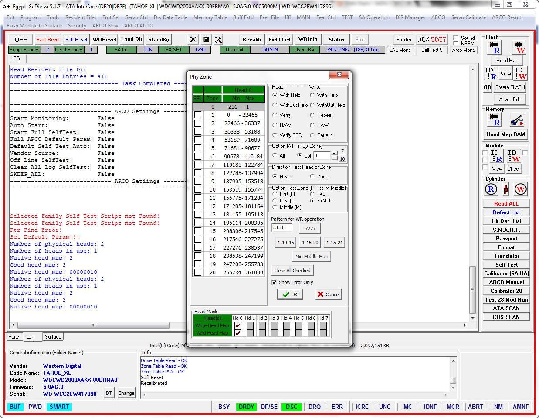The width and height of the screenshot is (539, 418).
Task: Enable the Hd 1 Write Head Map checkbox
Action: (250, 325)
